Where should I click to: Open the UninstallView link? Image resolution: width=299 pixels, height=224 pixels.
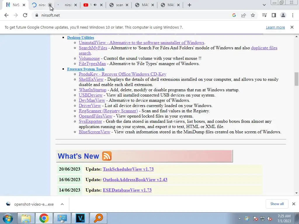(x=142, y=43)
